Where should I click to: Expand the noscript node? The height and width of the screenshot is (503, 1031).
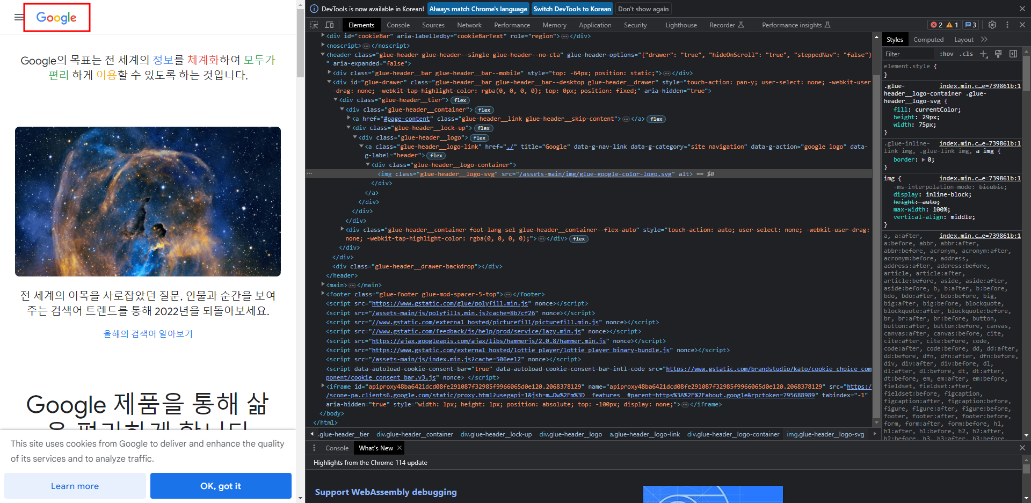pyautogui.click(x=323, y=46)
